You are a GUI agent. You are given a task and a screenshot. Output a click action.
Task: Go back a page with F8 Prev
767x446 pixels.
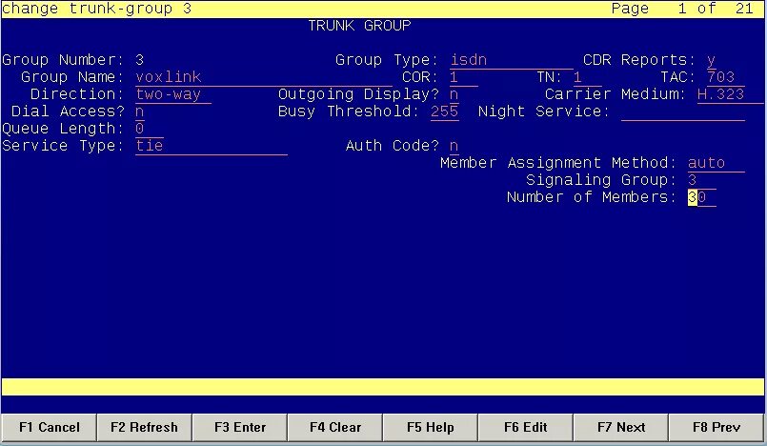(x=717, y=427)
